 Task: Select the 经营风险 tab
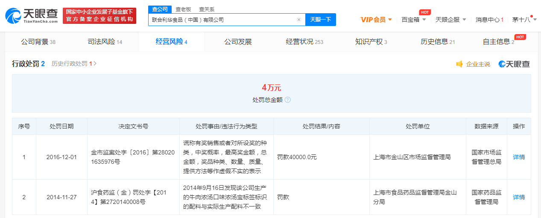(x=171, y=42)
